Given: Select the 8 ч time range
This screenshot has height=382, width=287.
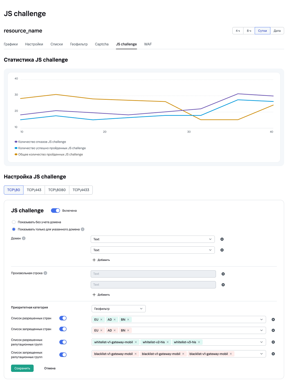Looking at the screenshot, I should click(249, 31).
